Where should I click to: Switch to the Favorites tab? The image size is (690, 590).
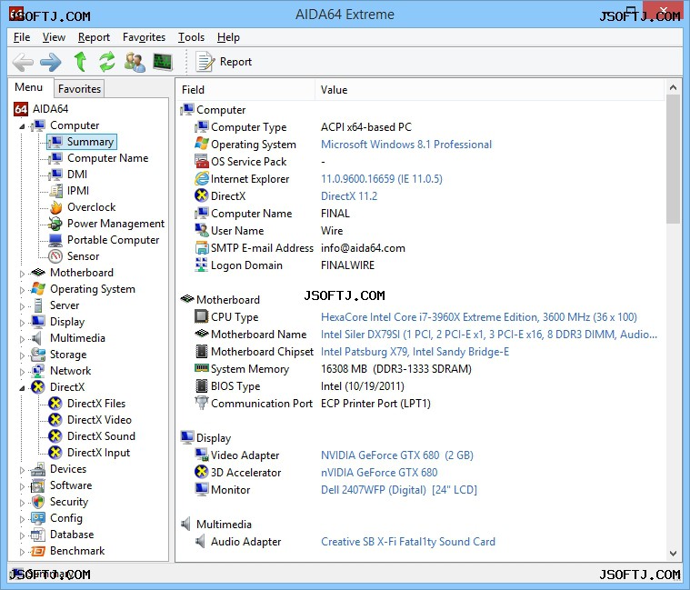pos(79,89)
